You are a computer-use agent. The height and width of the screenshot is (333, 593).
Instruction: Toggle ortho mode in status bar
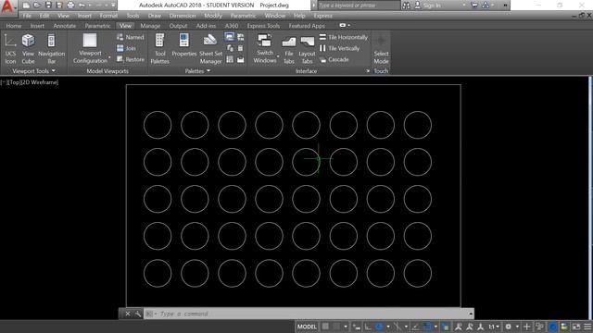368,327
